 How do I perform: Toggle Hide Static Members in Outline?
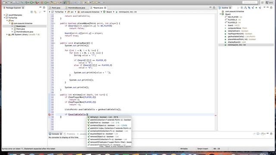click(253, 8)
